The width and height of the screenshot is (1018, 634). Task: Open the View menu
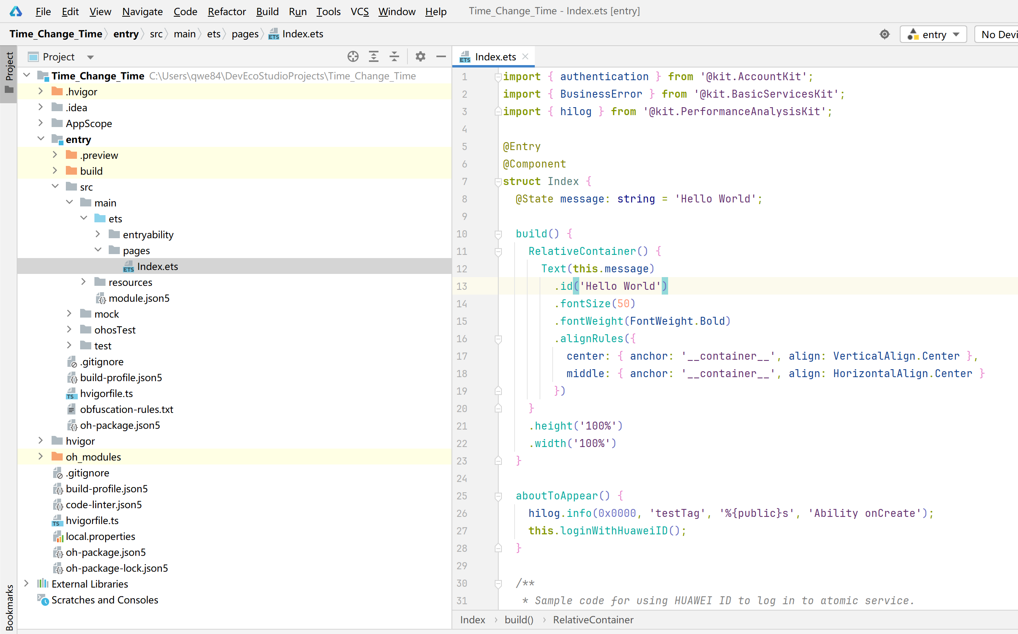click(x=100, y=12)
